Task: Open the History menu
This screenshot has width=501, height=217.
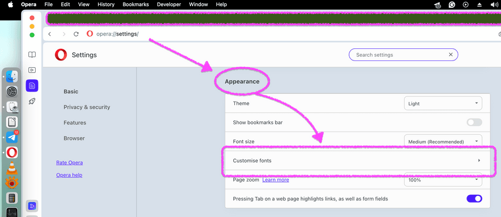Action: pyautogui.click(x=106, y=4)
